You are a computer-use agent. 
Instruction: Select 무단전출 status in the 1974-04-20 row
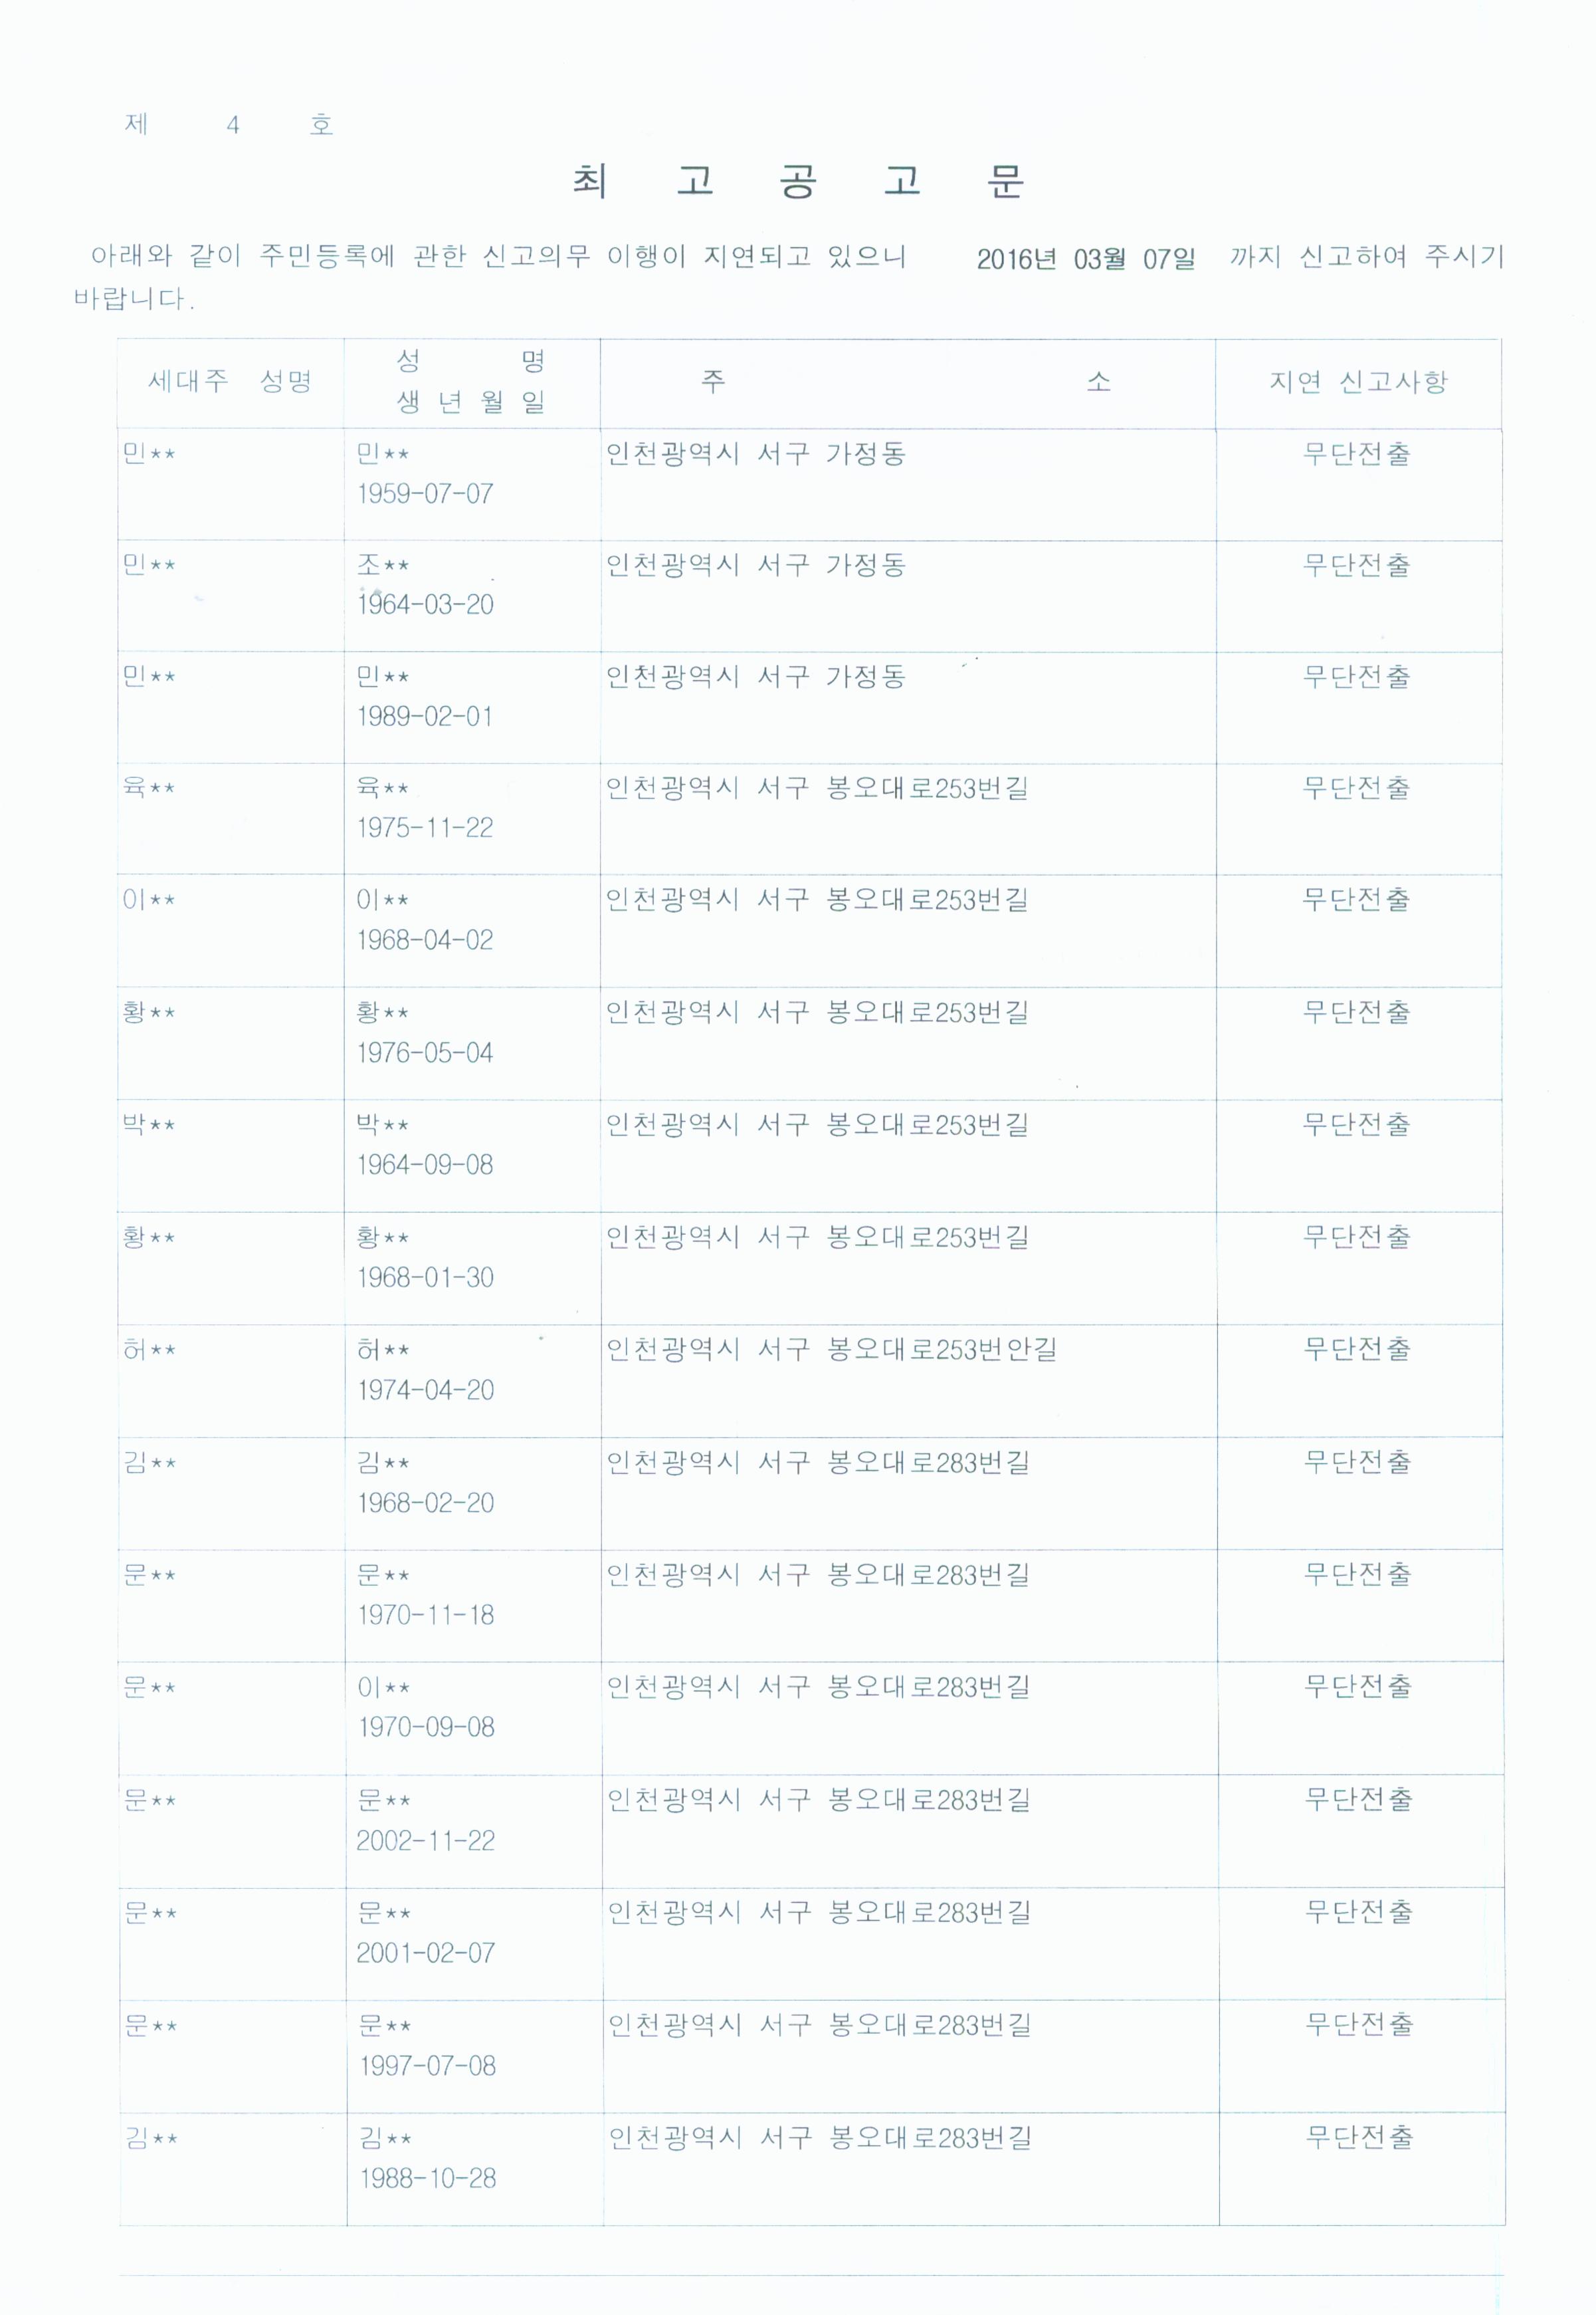coord(1357,1348)
